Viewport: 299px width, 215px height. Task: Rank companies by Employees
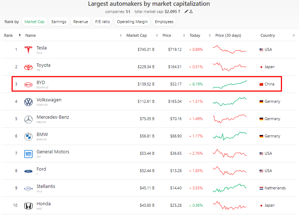coord(164,22)
